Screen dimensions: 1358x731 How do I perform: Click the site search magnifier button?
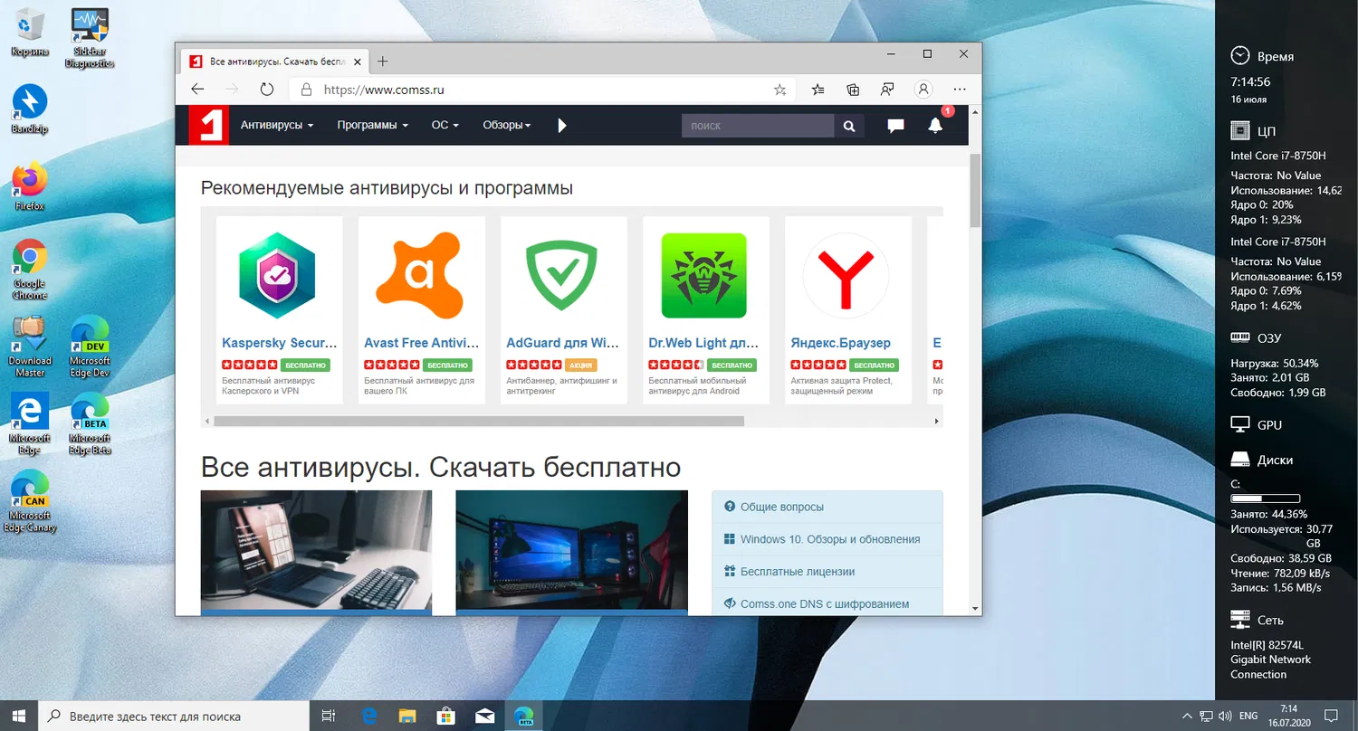(x=849, y=126)
